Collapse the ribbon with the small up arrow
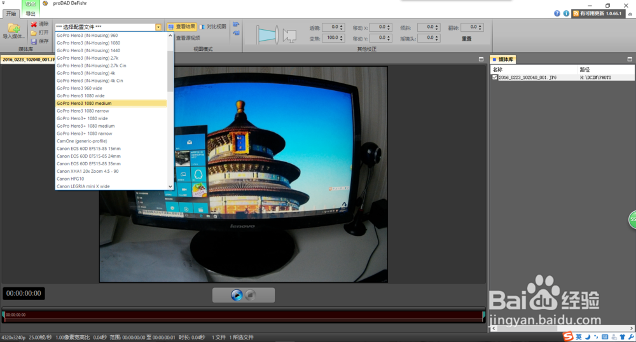Viewport: 636px width, 342px height. (x=630, y=14)
